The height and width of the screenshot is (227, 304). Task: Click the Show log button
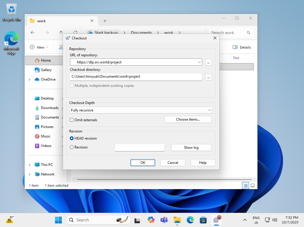pos(191,148)
